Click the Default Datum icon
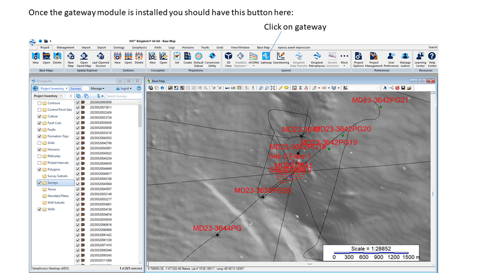Viewport: 487px width, 273px height. coord(198,58)
